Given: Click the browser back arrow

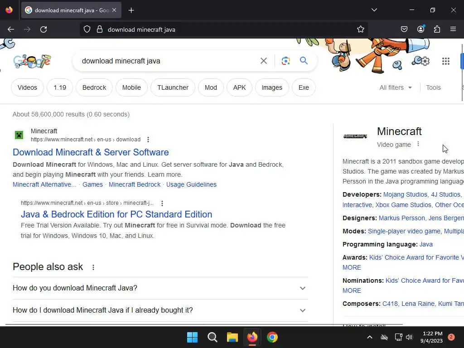Looking at the screenshot, I should (x=11, y=29).
